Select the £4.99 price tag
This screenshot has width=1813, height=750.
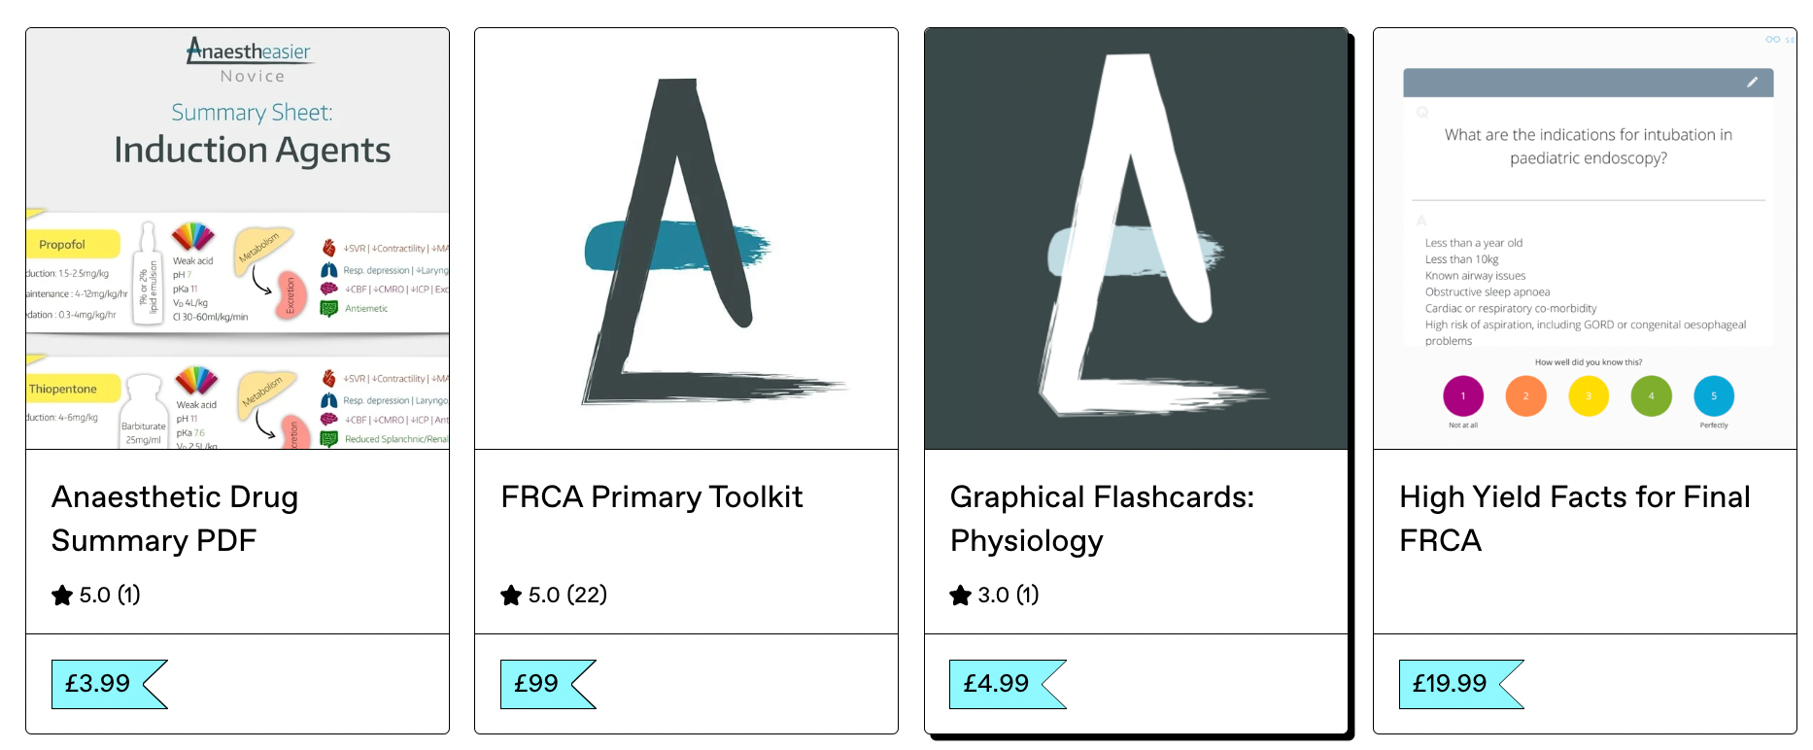coord(1008,684)
